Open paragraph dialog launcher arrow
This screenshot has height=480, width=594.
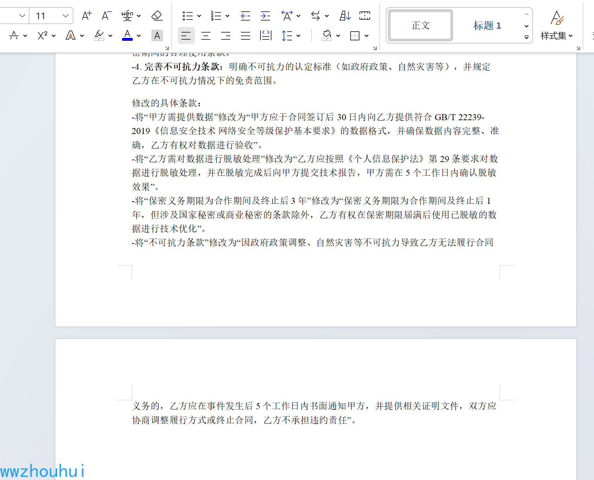375,48
